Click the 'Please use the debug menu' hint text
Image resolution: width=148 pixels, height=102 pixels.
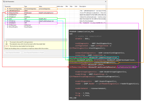[27, 48]
